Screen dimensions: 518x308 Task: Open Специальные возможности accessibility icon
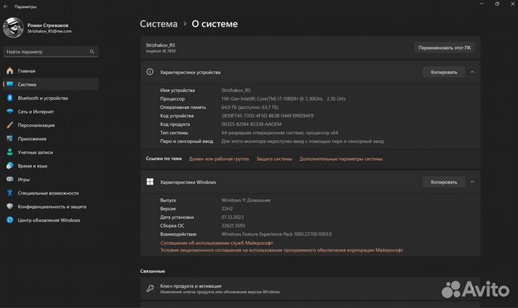click(10, 192)
